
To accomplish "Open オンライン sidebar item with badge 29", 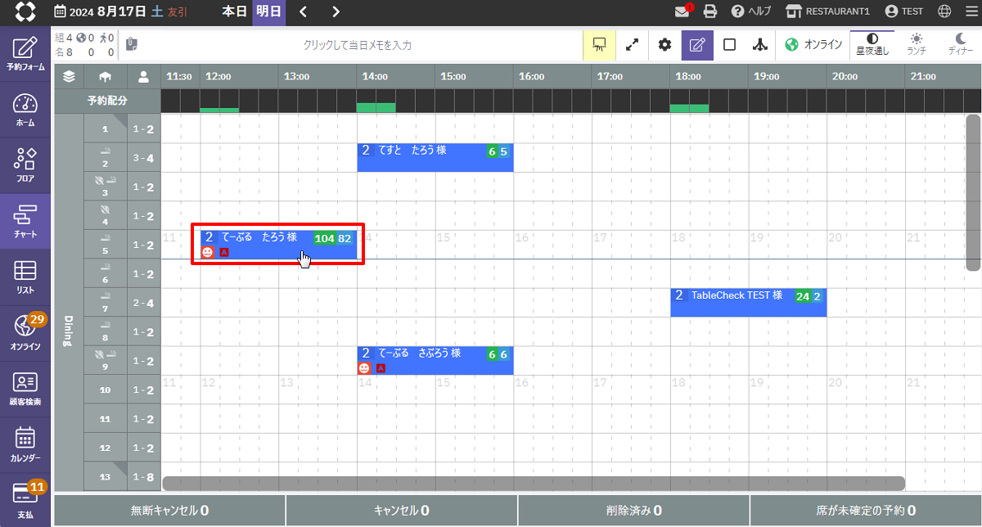I will [25, 332].
